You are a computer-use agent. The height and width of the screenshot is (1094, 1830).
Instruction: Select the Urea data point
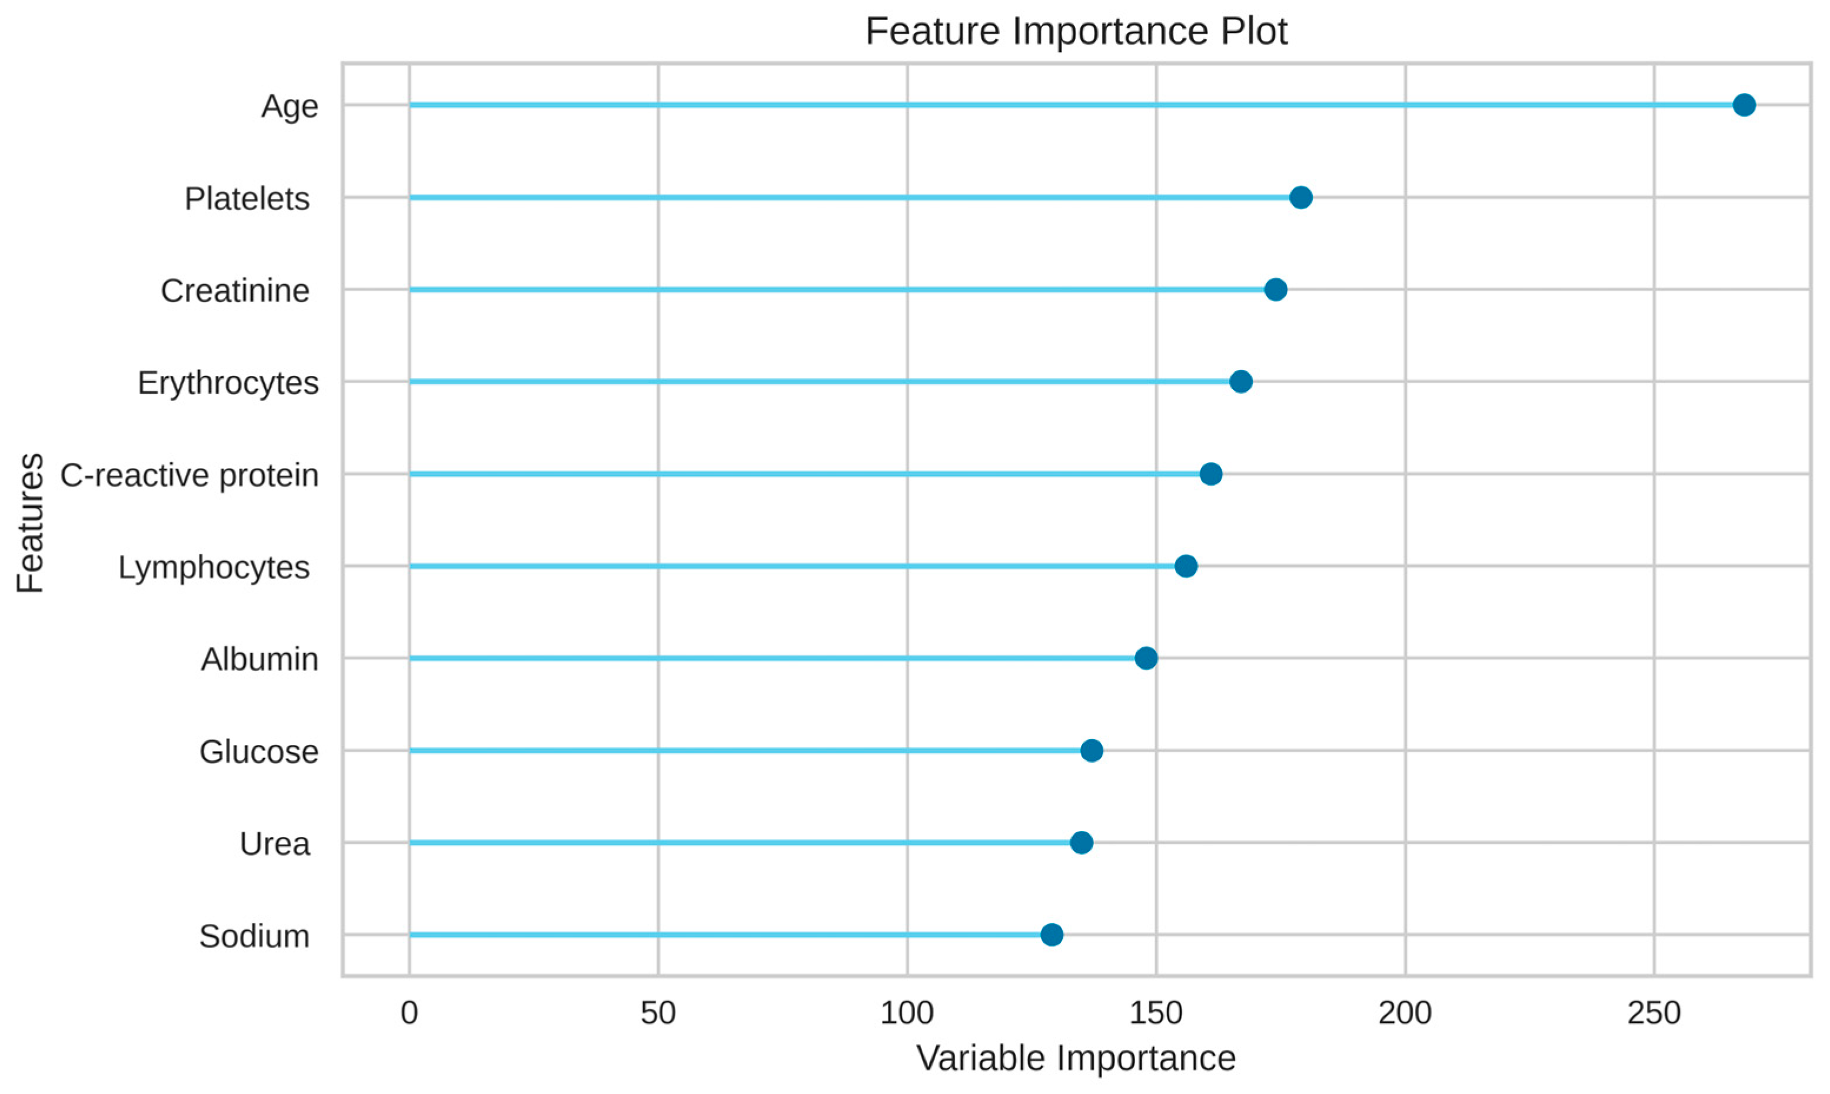(1081, 843)
